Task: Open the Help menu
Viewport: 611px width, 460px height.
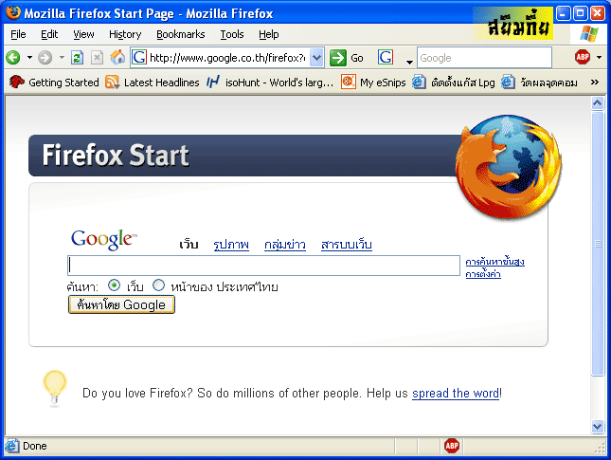Action: coord(268,34)
